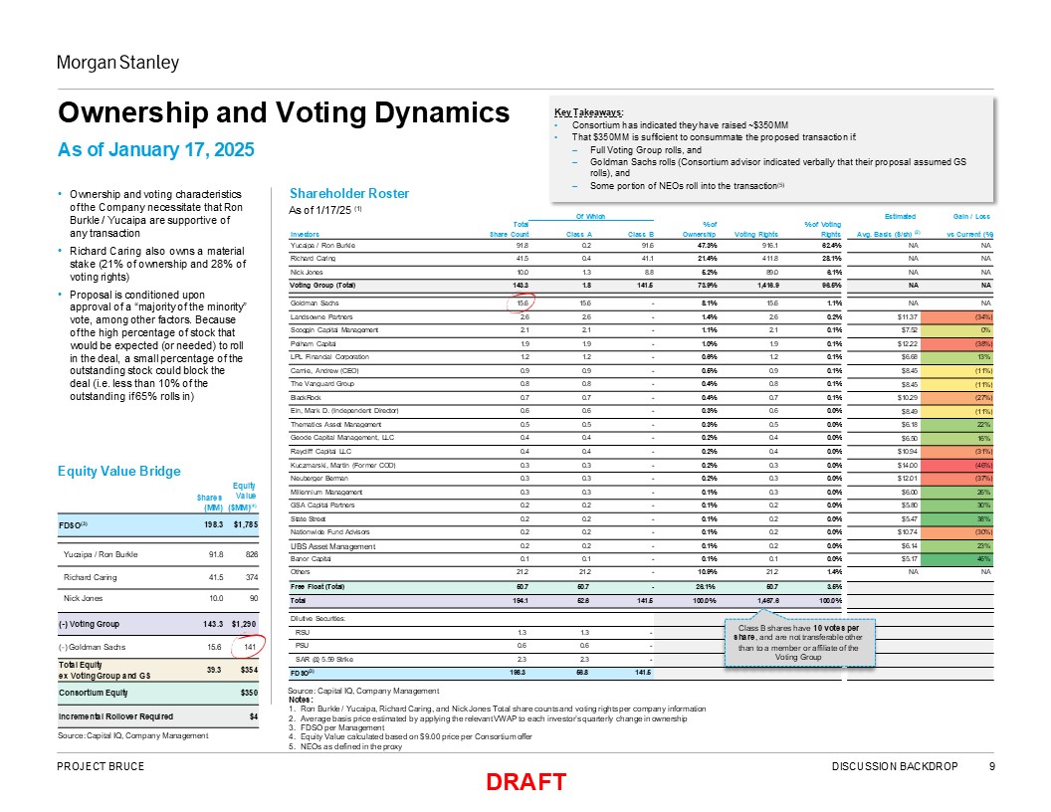Select the "Ownership and Voting Dynamics" title

click(x=284, y=112)
